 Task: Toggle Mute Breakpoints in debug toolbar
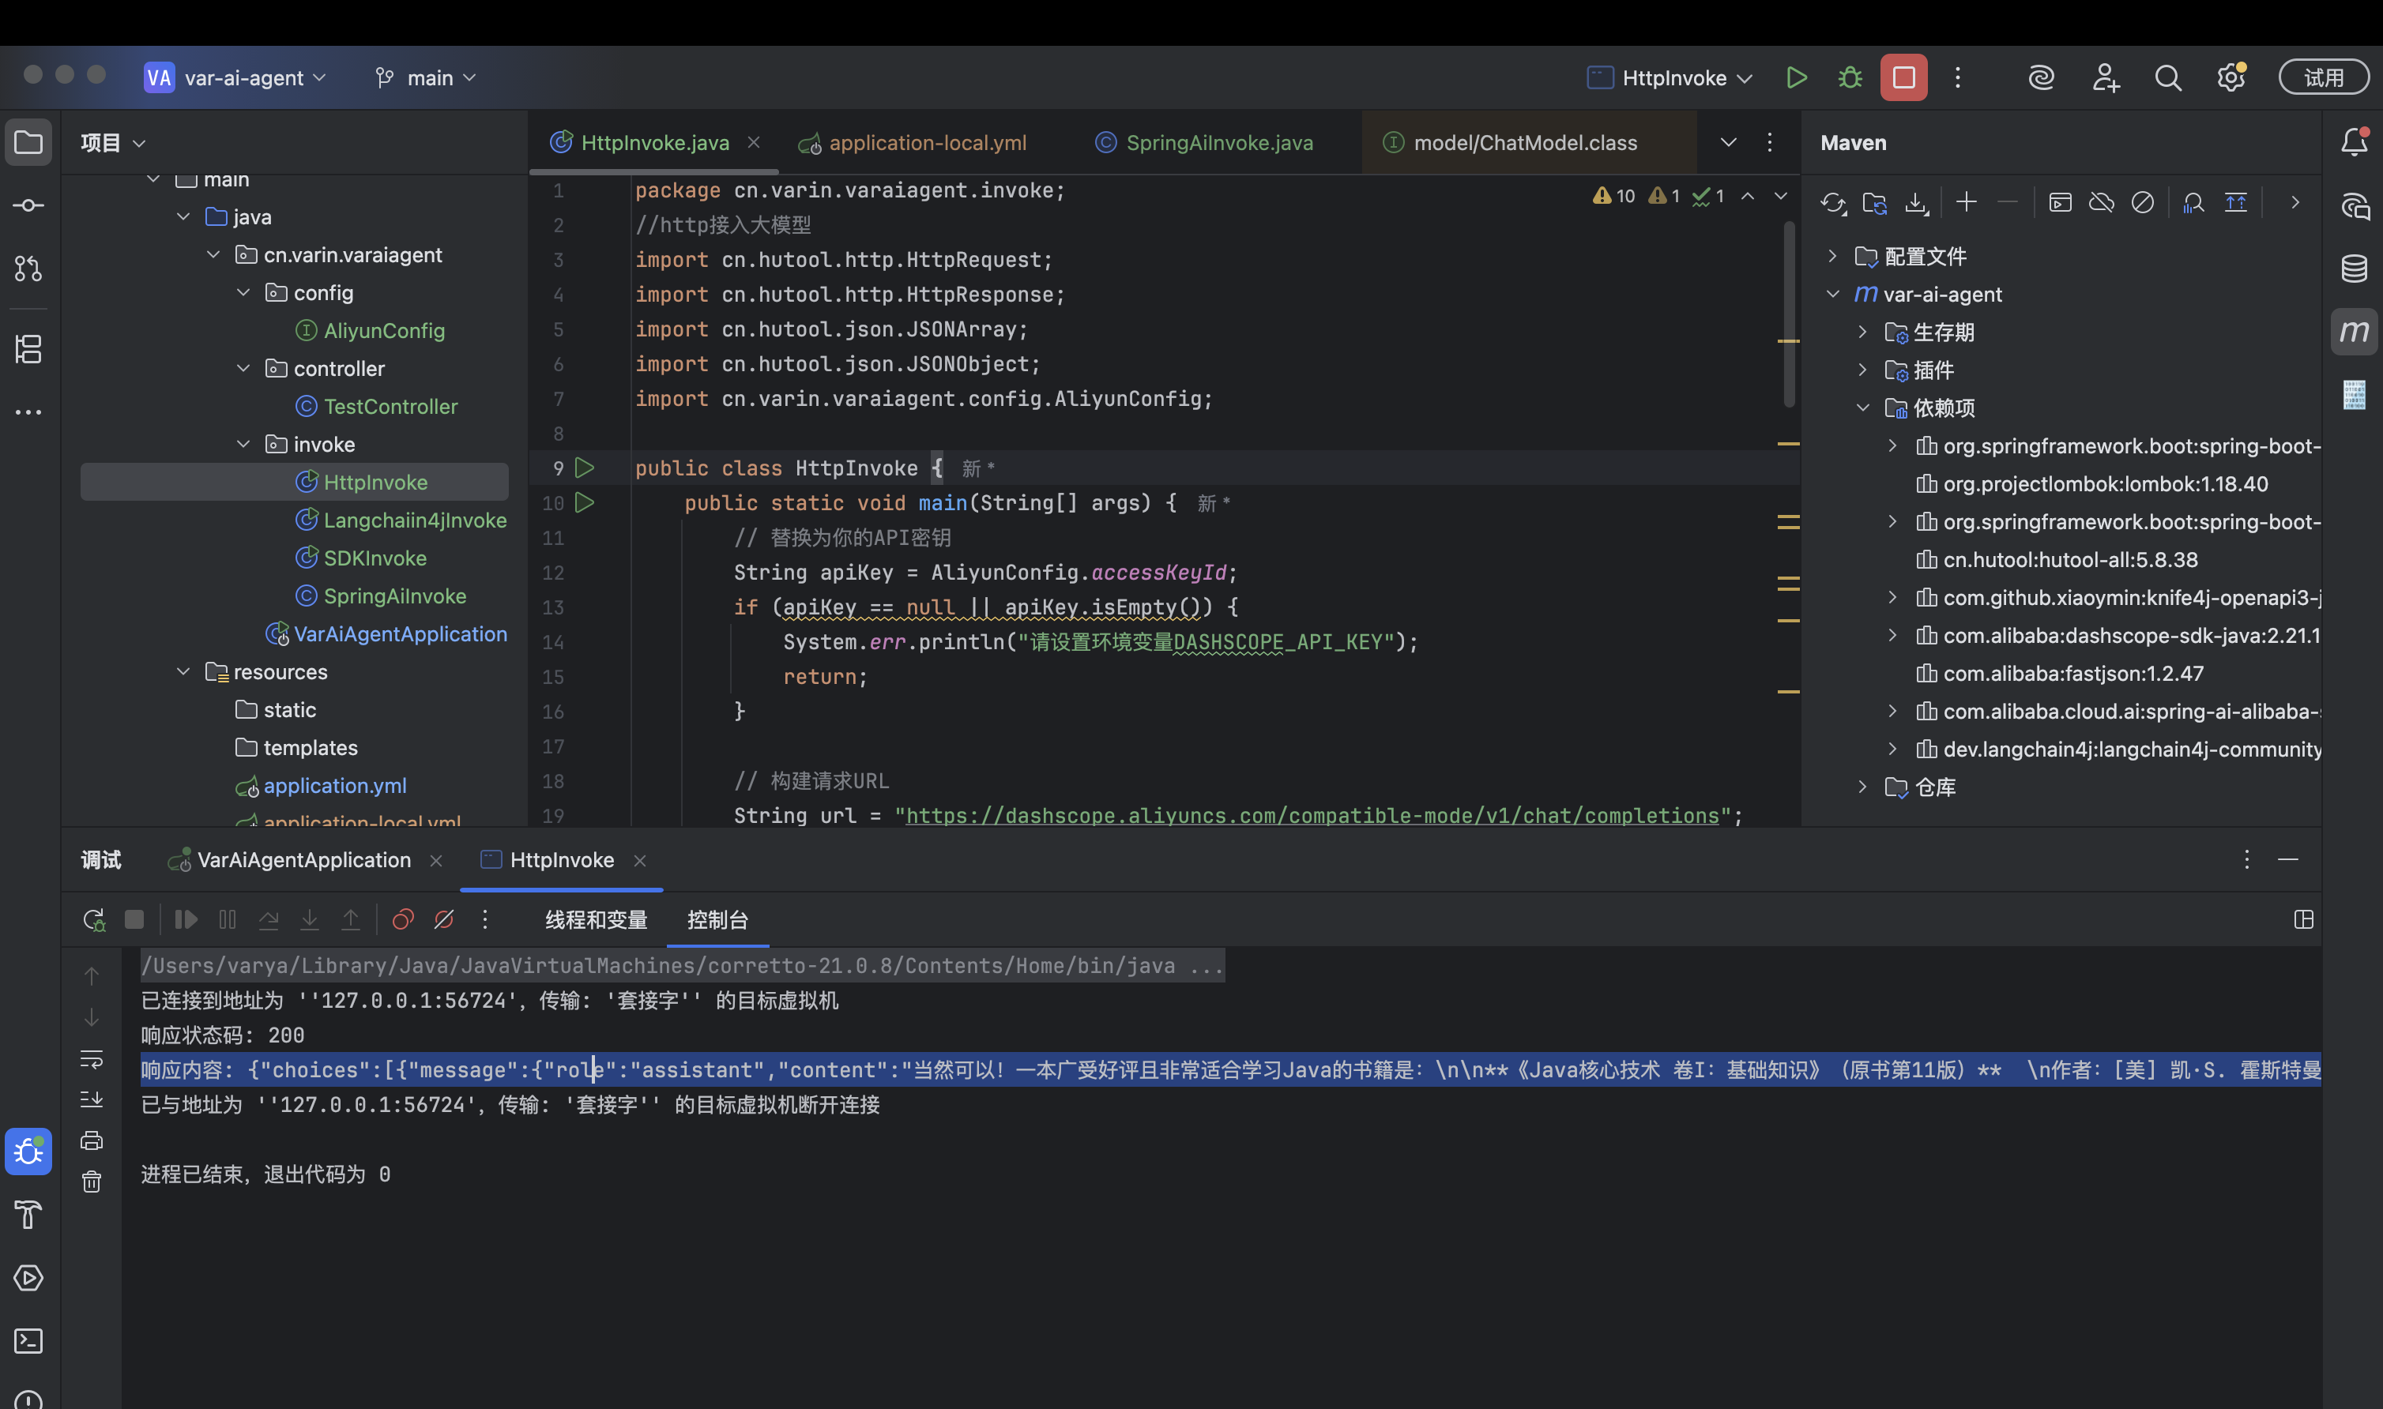443,919
